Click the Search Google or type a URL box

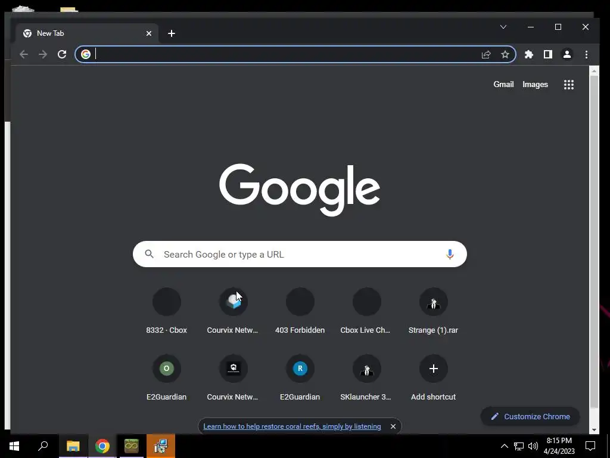click(x=300, y=254)
